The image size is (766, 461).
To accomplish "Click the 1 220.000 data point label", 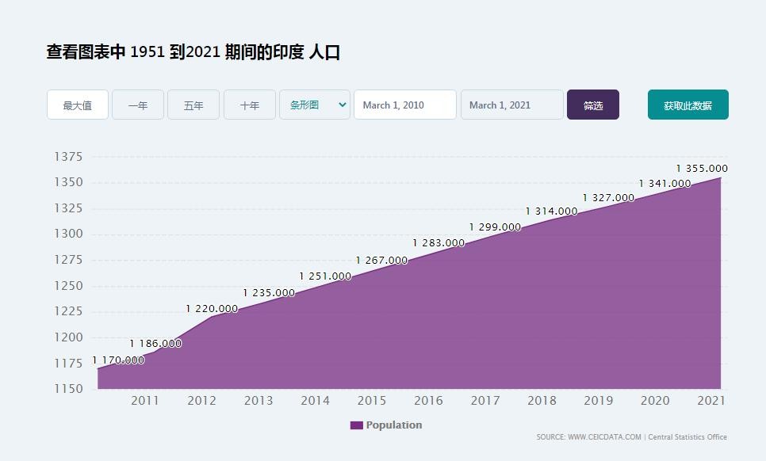I will [x=212, y=309].
